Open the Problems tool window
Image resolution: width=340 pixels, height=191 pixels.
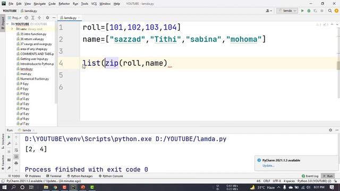pyautogui.click(x=33, y=176)
